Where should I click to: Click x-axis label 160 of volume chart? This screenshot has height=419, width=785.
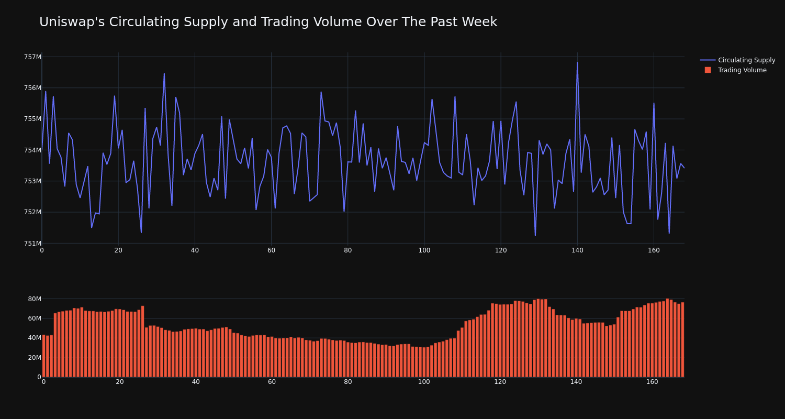point(652,382)
